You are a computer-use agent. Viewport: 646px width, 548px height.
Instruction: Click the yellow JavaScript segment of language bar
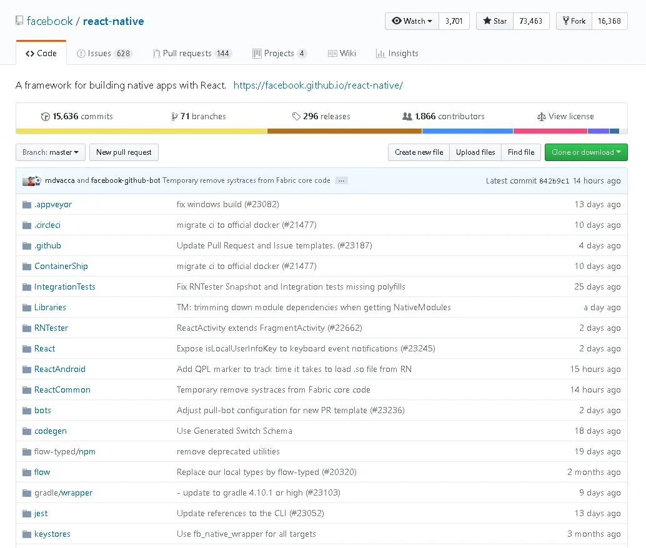click(x=141, y=131)
